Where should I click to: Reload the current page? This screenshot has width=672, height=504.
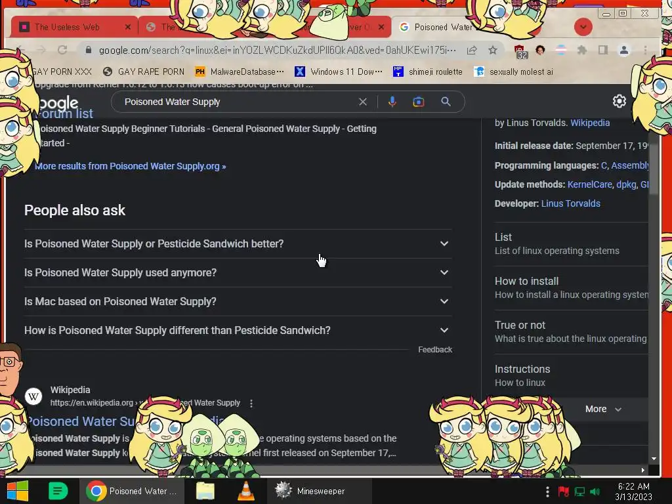62,50
